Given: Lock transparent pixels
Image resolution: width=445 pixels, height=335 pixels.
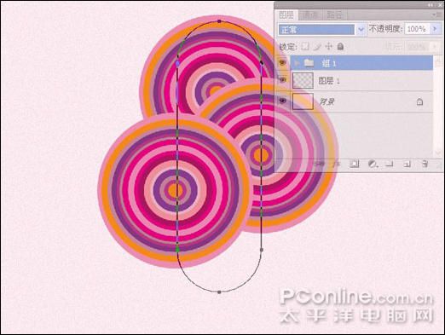Looking at the screenshot, I should 305,46.
